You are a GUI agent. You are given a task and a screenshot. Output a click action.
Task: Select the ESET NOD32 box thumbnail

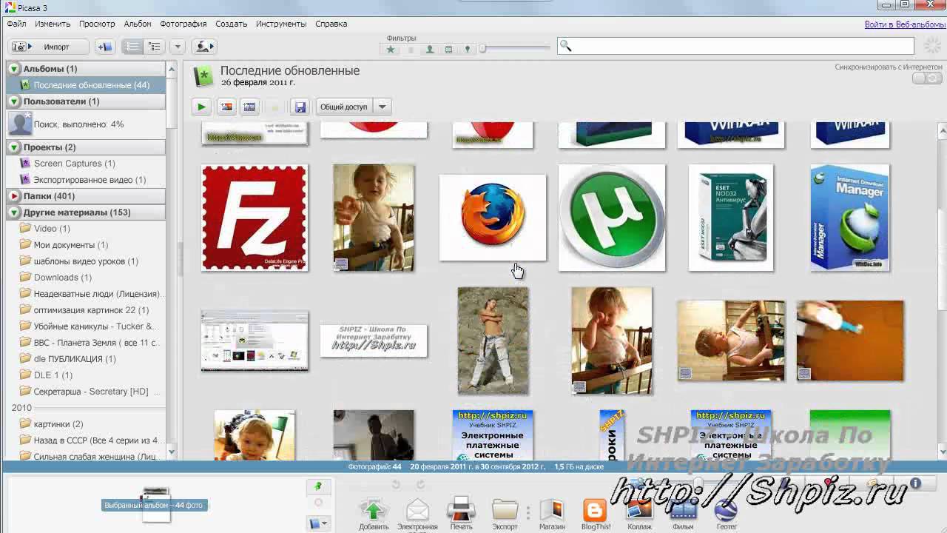731,218
